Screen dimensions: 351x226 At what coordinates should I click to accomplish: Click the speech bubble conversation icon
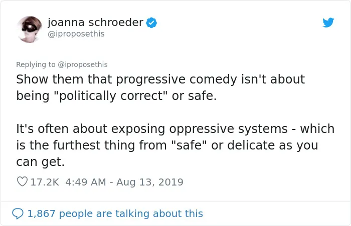(18, 213)
